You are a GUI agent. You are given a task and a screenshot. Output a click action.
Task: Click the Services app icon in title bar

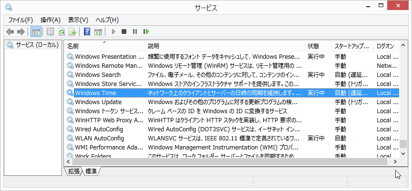(9, 7)
